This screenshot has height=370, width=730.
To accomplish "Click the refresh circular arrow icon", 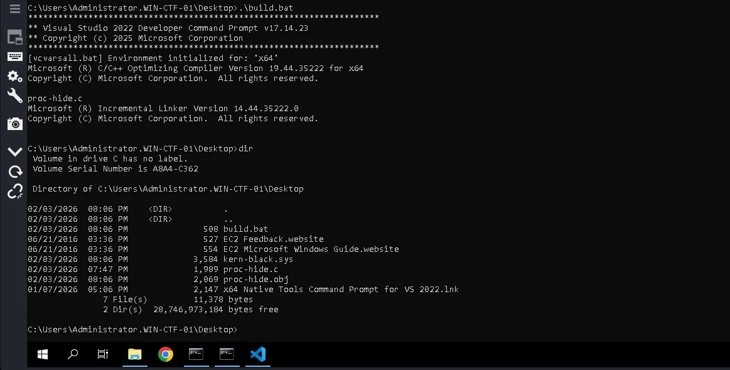I will click(15, 171).
